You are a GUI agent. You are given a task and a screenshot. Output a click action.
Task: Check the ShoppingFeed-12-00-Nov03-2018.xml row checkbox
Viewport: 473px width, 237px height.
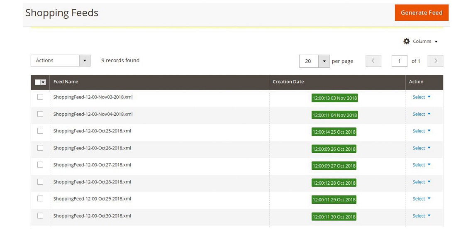[40, 97]
